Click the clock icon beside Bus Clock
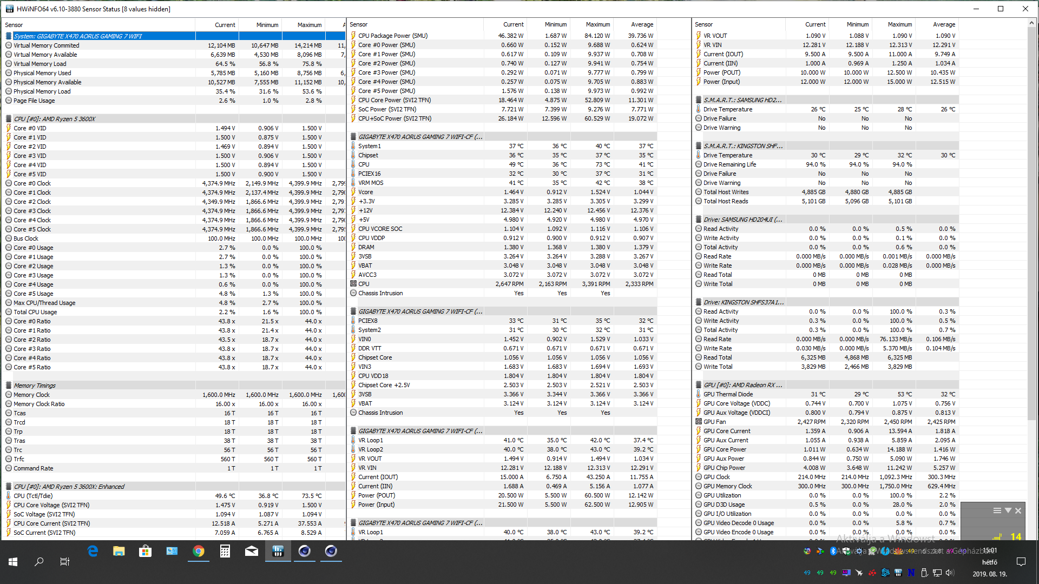The image size is (1039, 584). 9,238
